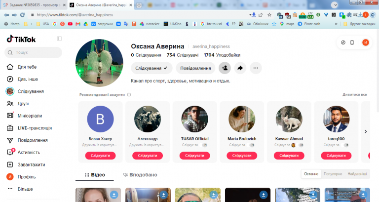Follow Вован Хакер
Screen dimensions: 379x202
[x=100, y=156]
